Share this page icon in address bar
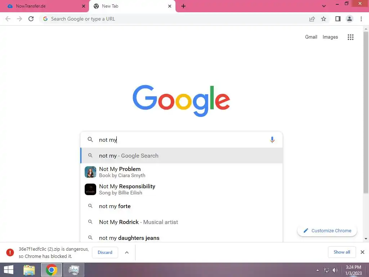 [x=312, y=19]
